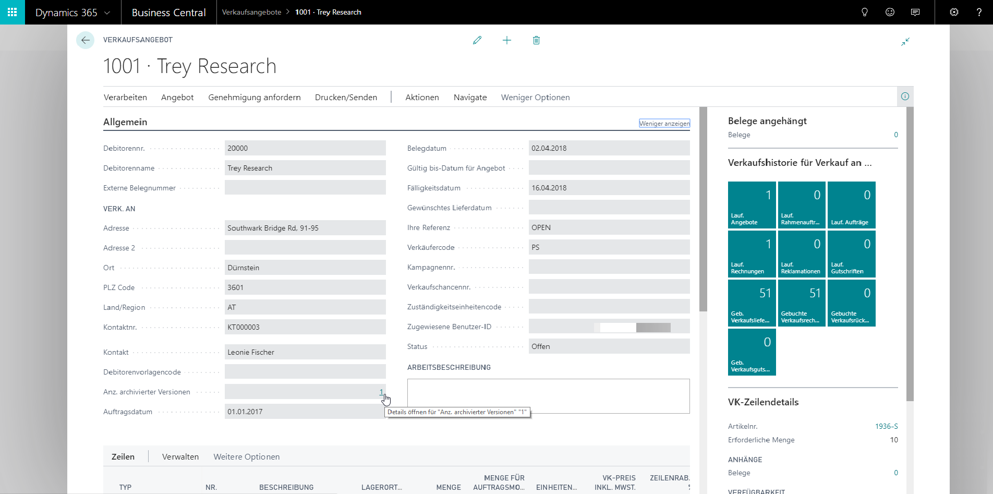This screenshot has width=993, height=494.
Task: Click Weitere Optionen in the Zeilen section
Action: pyautogui.click(x=246, y=456)
